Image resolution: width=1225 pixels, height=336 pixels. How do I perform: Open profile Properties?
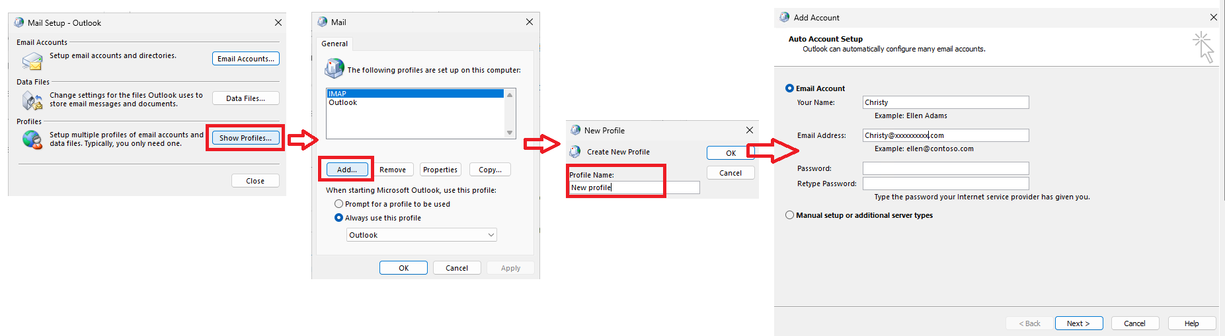[440, 170]
